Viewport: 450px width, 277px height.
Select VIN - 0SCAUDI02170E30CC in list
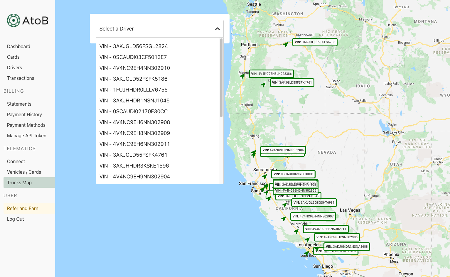pos(157,112)
